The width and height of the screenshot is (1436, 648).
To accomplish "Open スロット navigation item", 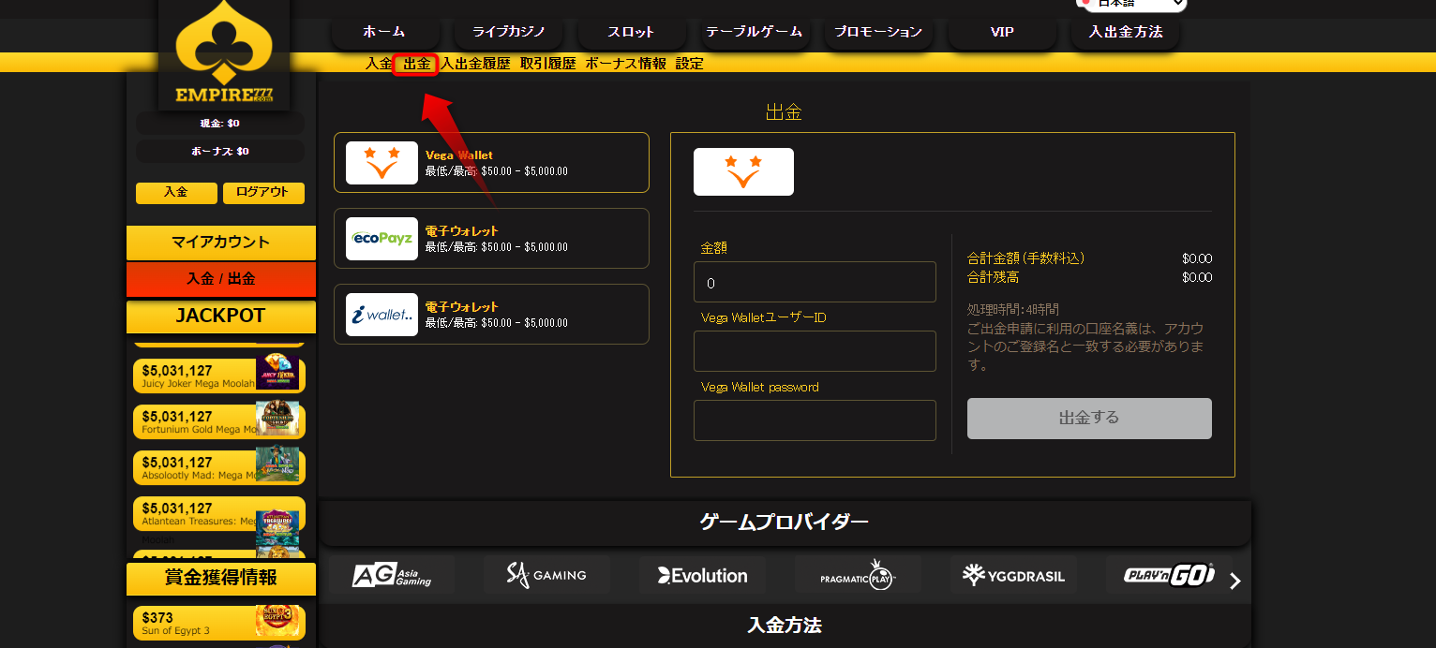I will pos(631,32).
